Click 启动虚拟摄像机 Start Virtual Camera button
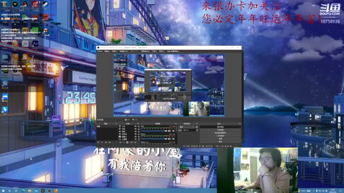Screen dimensions: 344x193 (220, 133)
